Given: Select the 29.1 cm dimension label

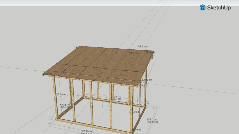Looking at the screenshot, I should tap(144, 85).
